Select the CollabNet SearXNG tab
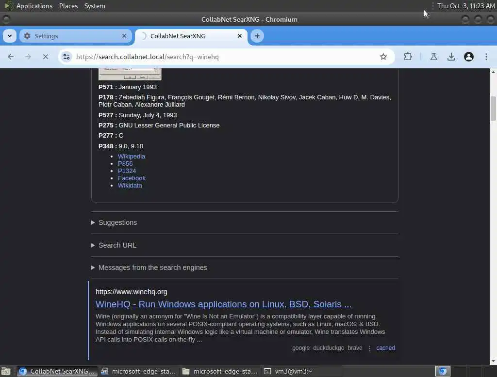This screenshot has height=377, width=497. point(191,36)
